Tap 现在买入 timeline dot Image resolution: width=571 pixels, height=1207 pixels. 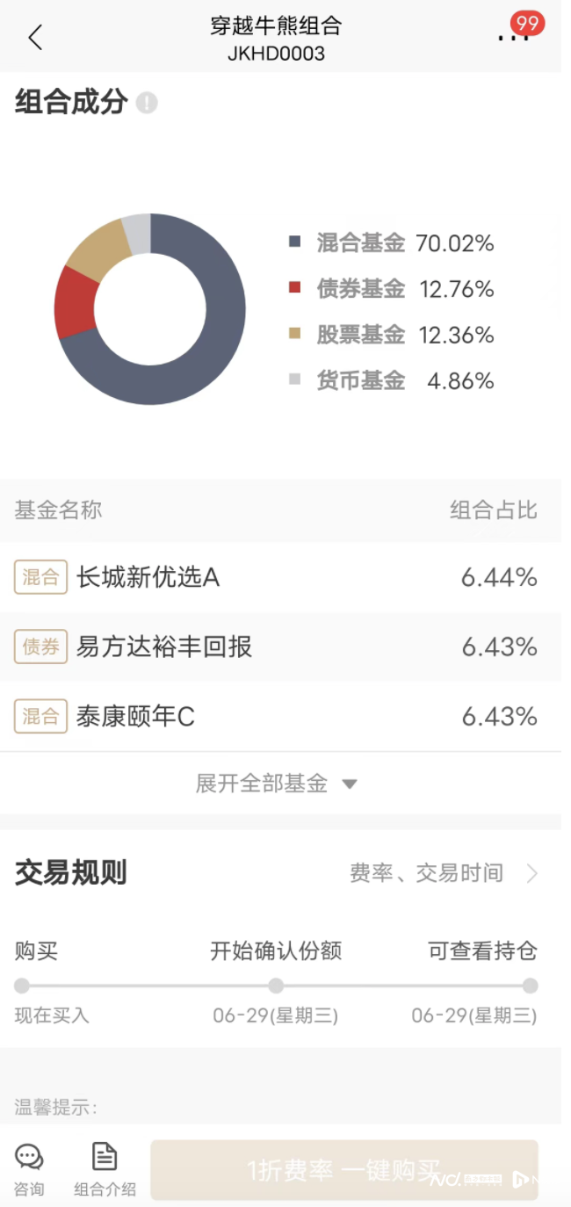click(22, 986)
